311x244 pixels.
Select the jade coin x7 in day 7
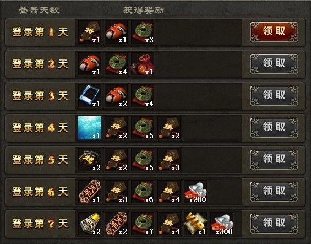click(143, 224)
